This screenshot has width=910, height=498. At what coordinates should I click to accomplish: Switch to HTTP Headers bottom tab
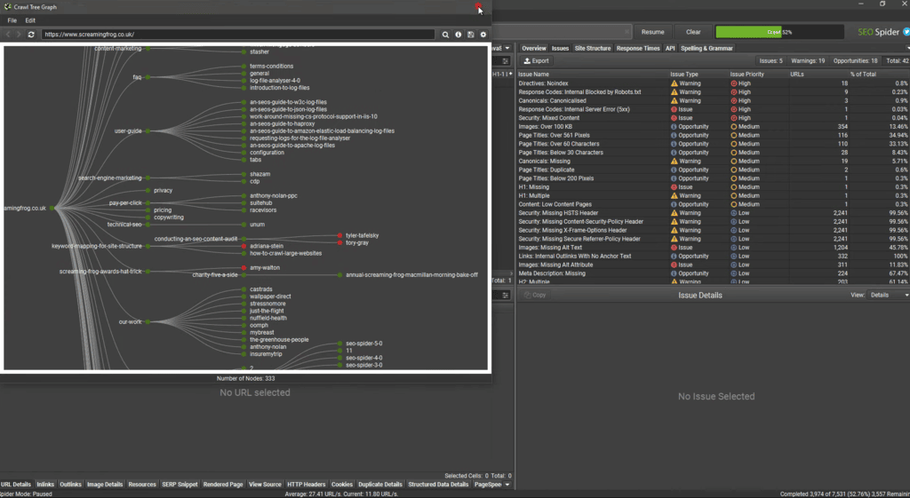click(x=307, y=484)
